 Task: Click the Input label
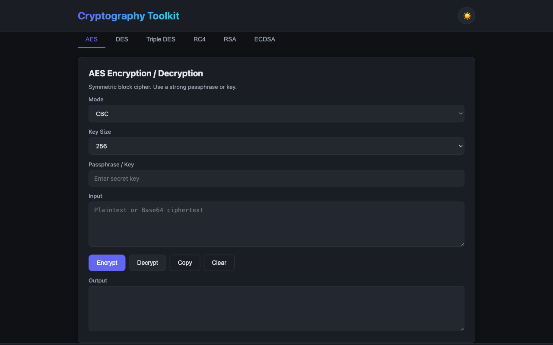95,196
